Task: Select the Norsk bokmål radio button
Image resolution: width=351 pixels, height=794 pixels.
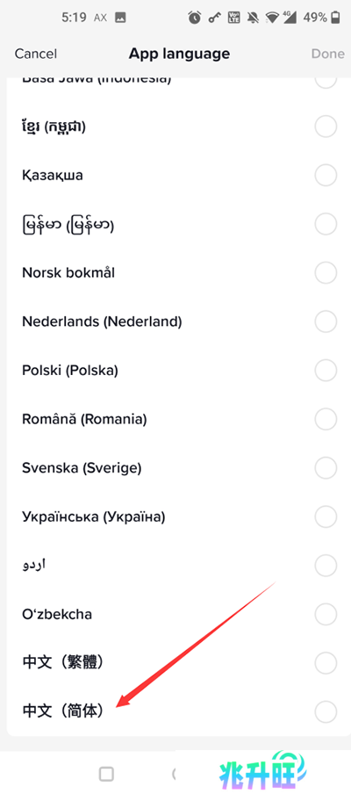Action: [x=326, y=273]
